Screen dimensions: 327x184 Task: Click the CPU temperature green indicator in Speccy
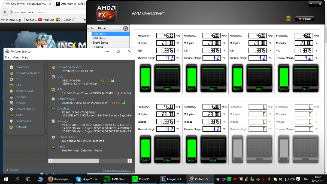[x=113, y=80]
